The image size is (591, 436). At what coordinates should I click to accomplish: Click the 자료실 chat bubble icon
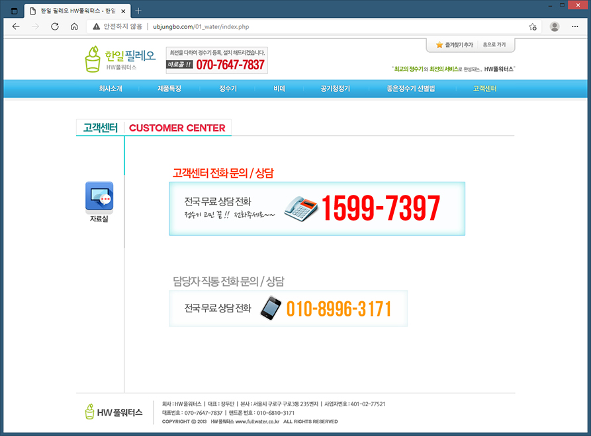coord(99,197)
